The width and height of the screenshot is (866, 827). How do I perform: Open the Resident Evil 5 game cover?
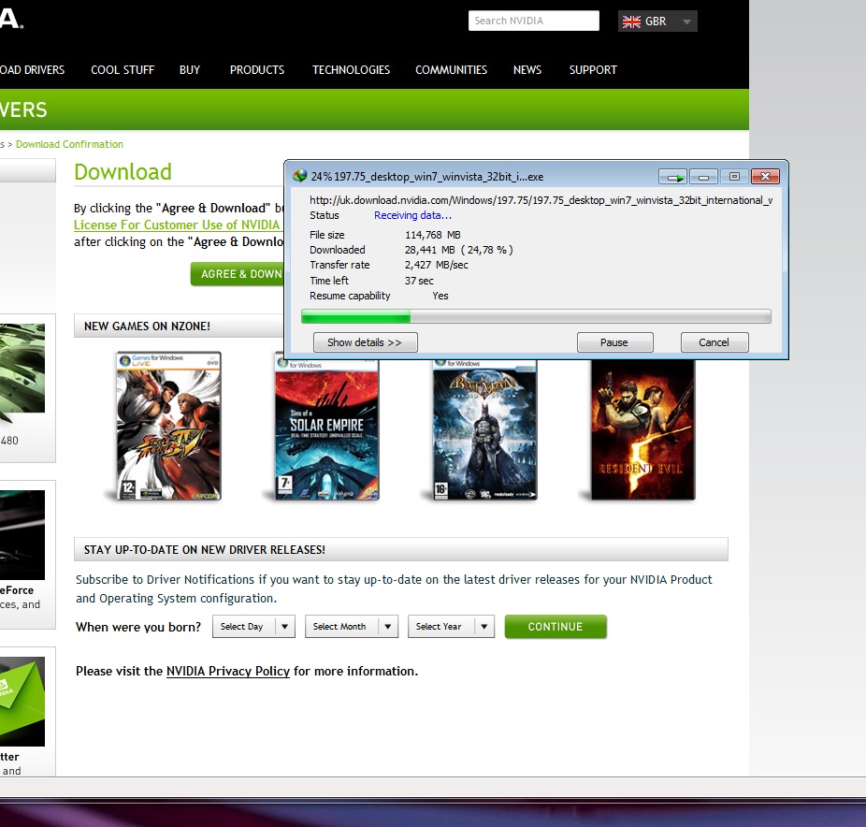pos(642,429)
